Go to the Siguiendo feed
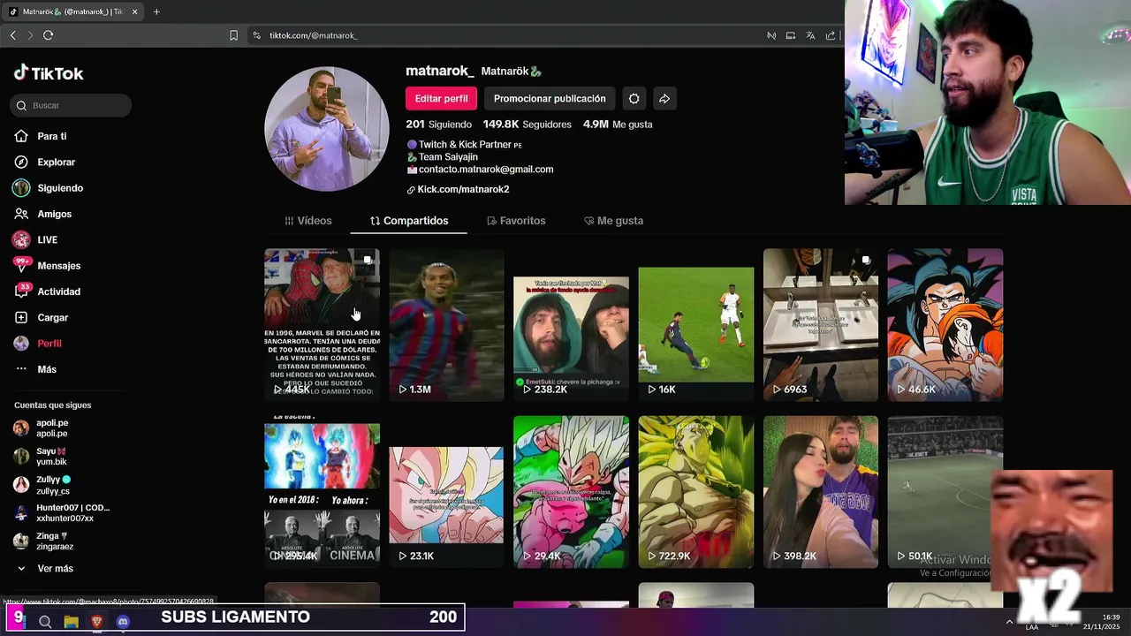Screen dimensions: 1131x636 coord(49,188)
